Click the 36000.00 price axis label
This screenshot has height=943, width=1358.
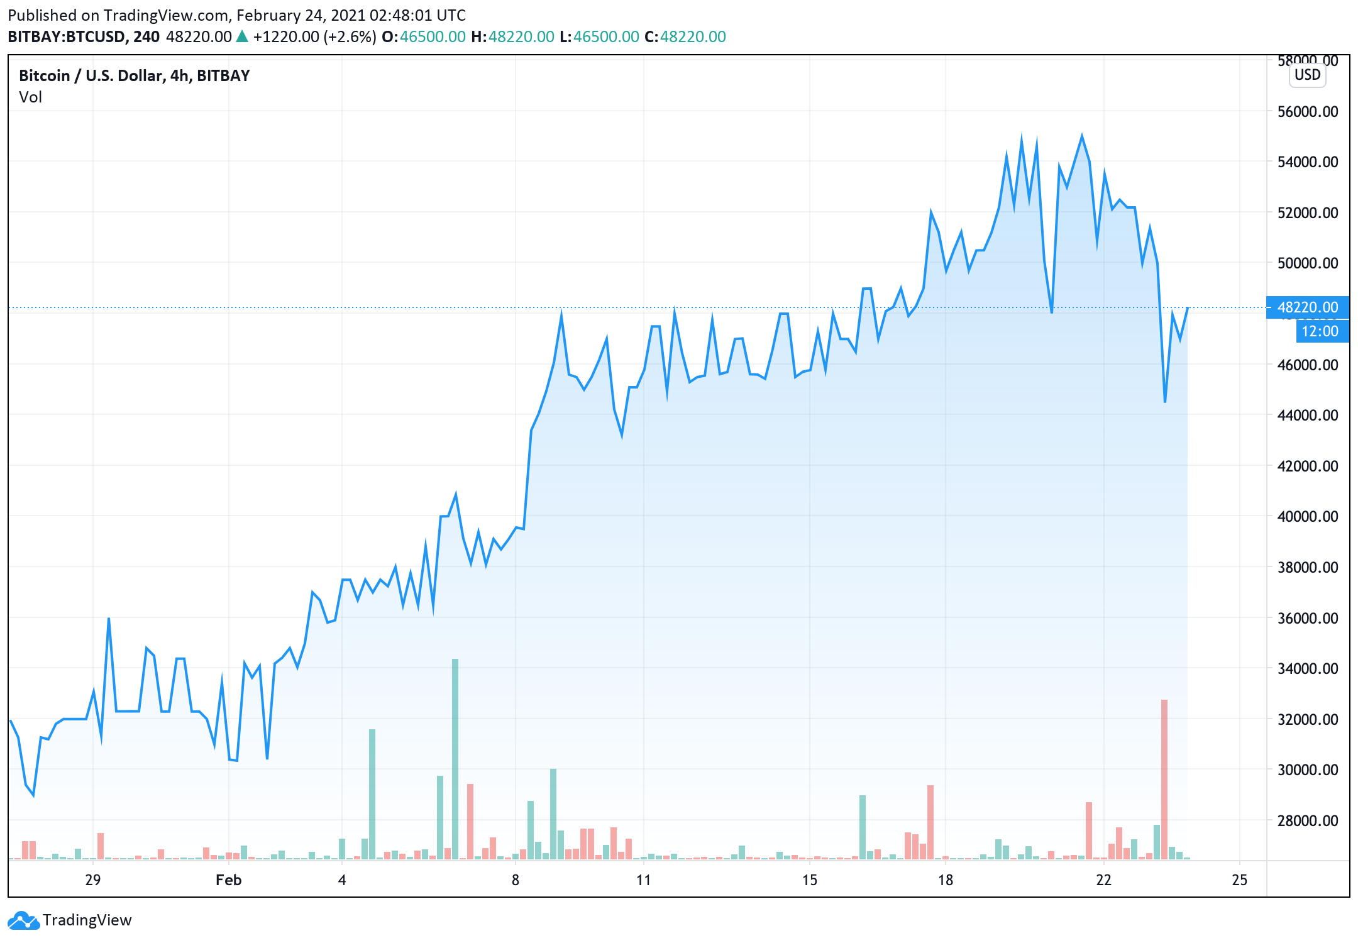click(x=1308, y=618)
